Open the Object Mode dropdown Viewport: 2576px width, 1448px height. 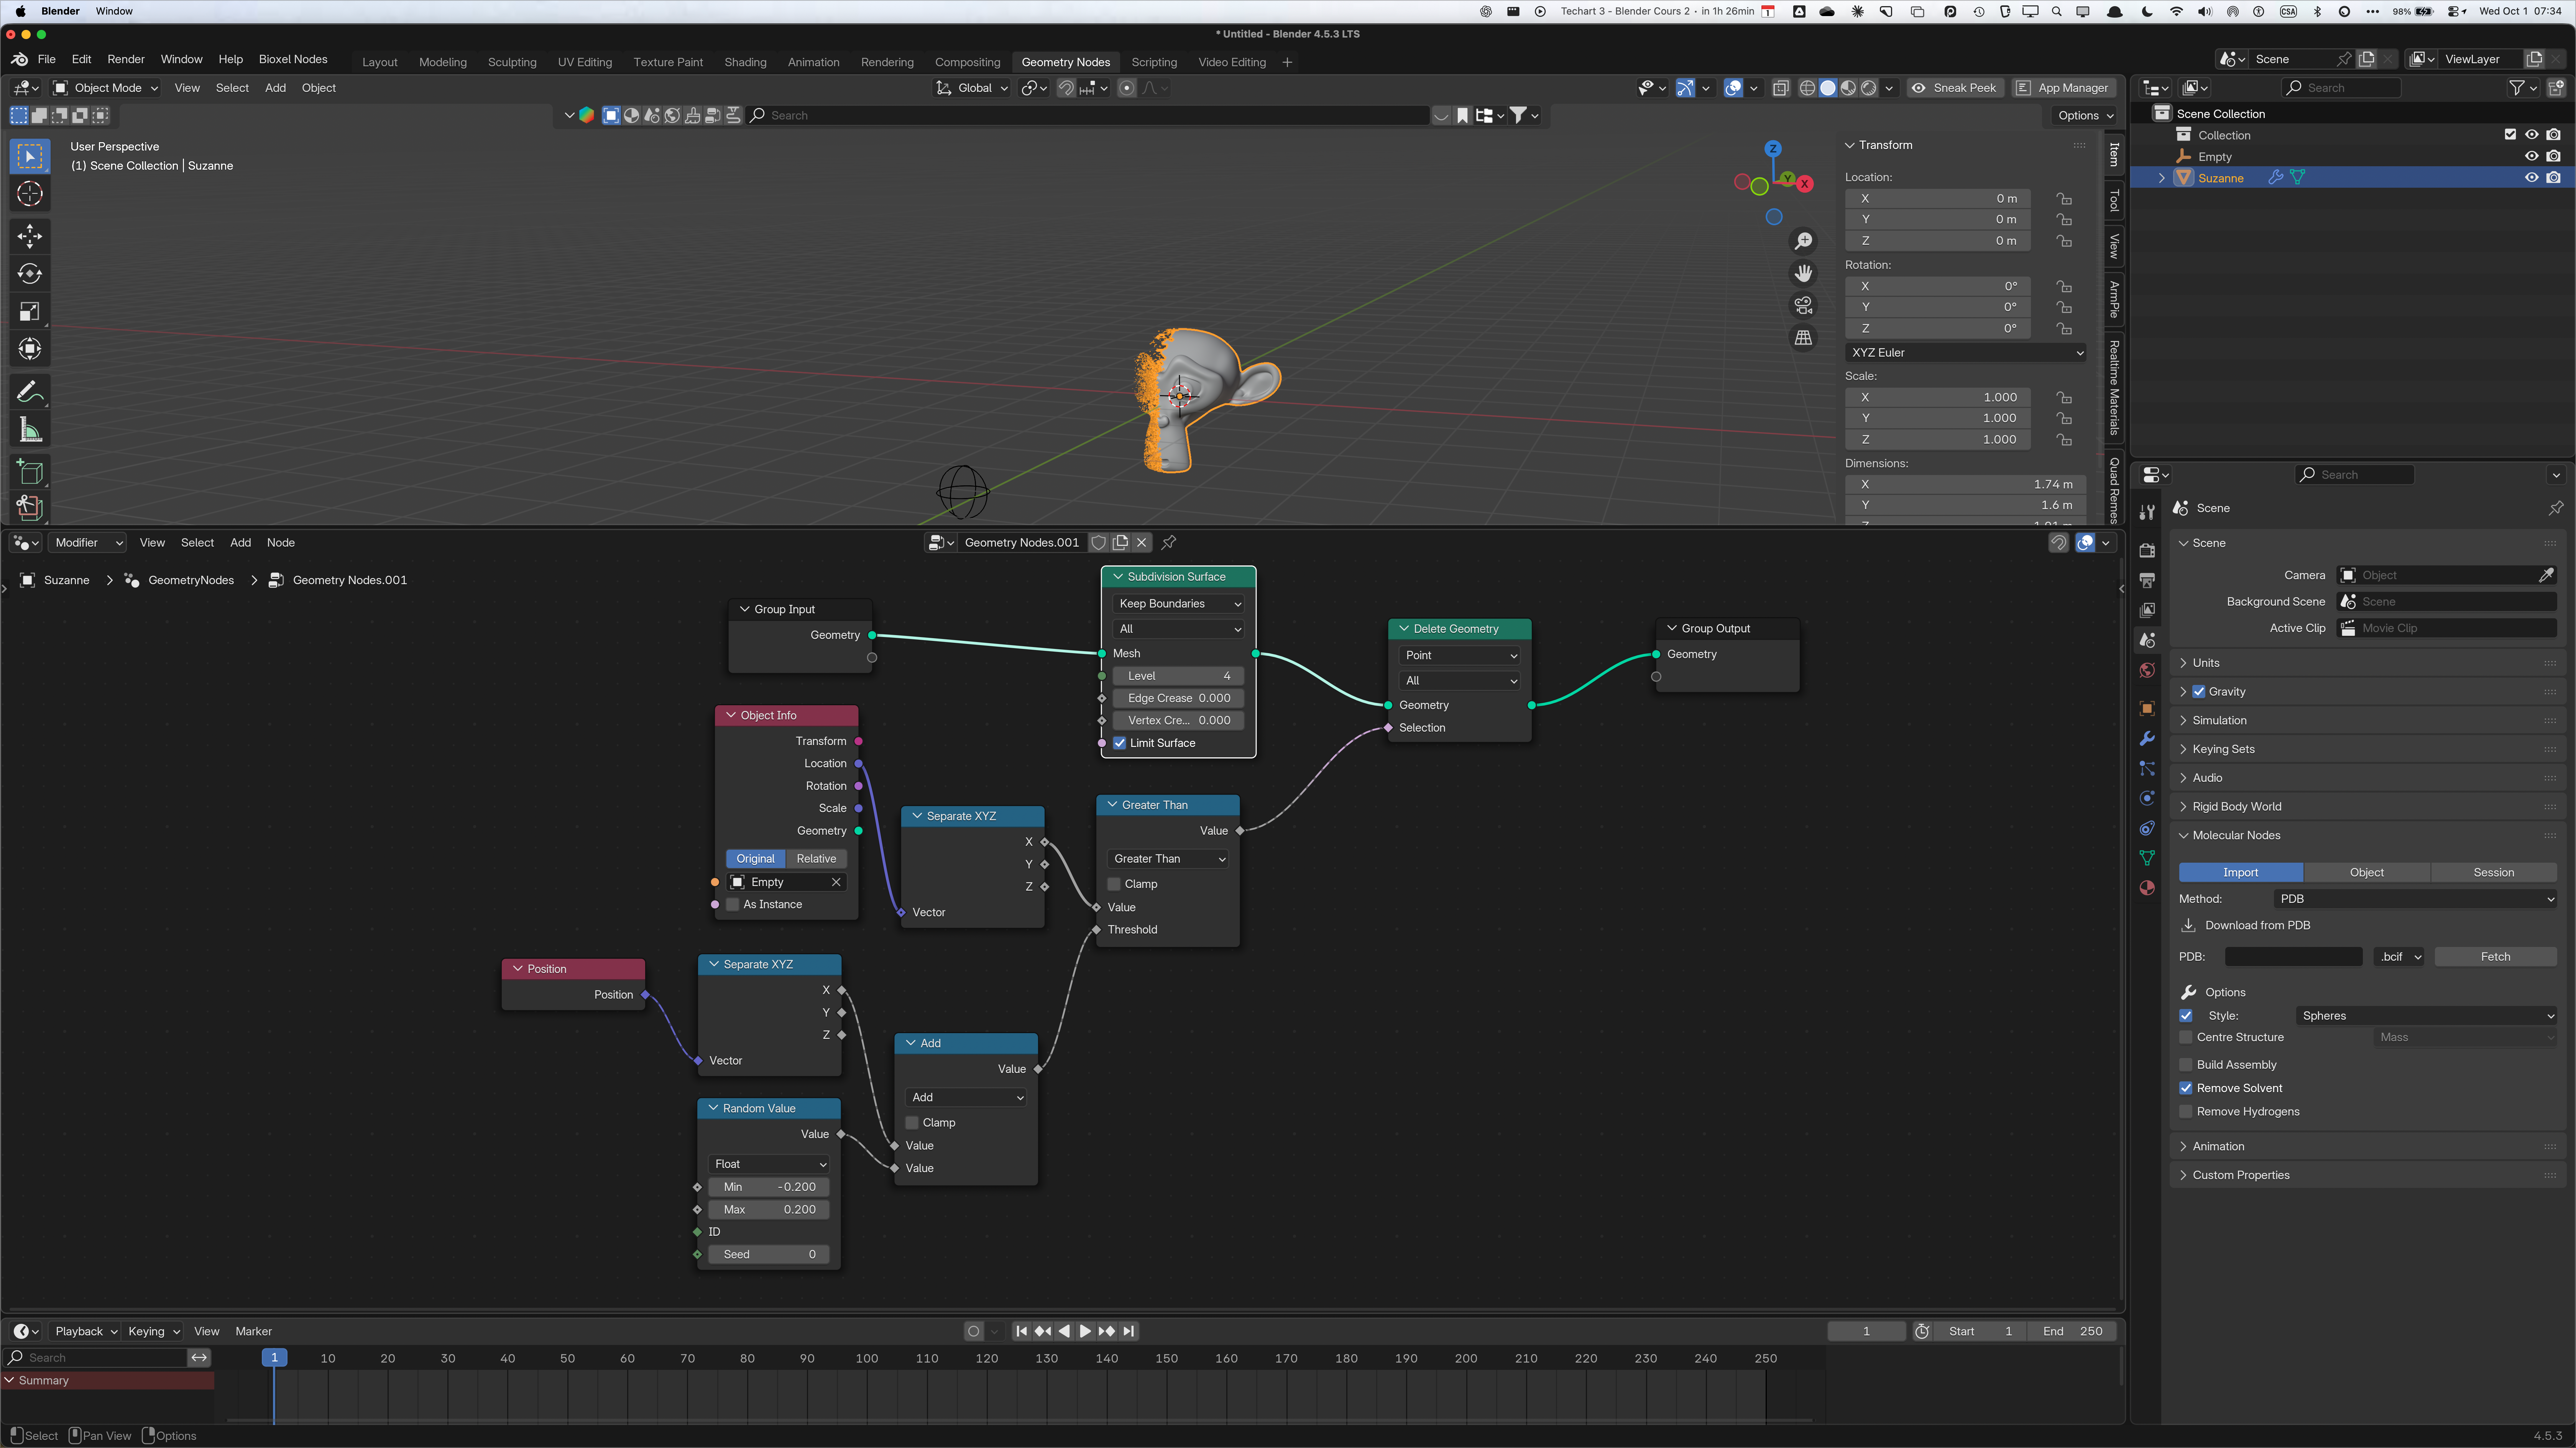106,88
